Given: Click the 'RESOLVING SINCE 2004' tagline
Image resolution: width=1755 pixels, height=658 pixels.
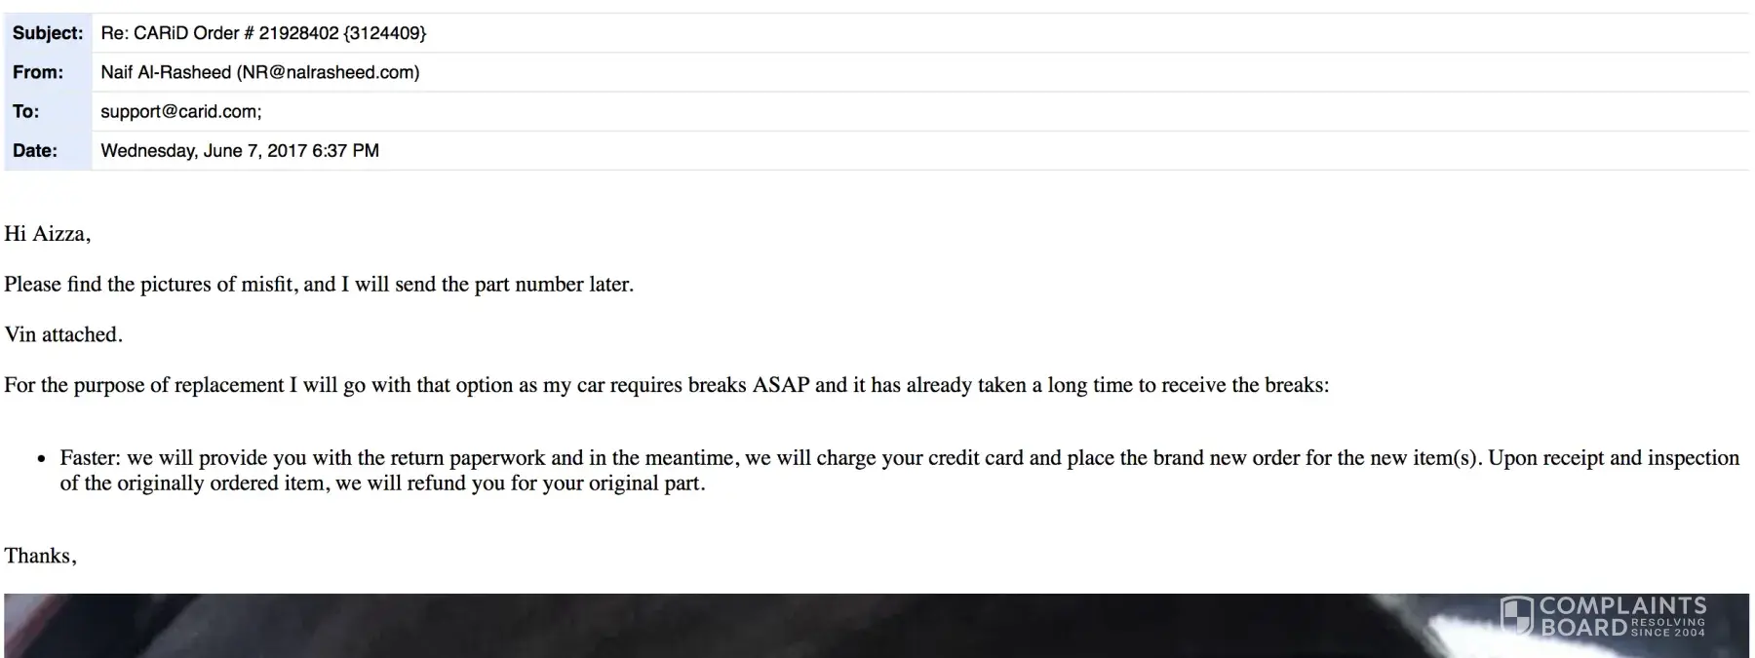Looking at the screenshot, I should [x=1668, y=627].
